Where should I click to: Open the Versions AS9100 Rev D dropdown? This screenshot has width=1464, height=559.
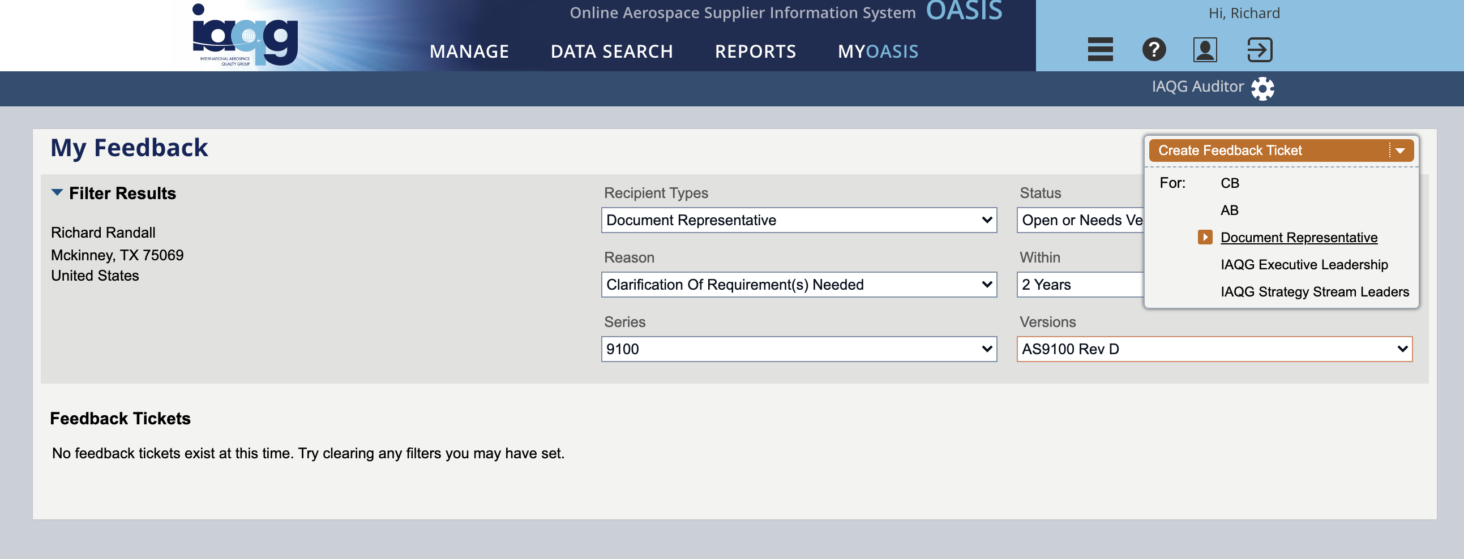click(x=1214, y=349)
